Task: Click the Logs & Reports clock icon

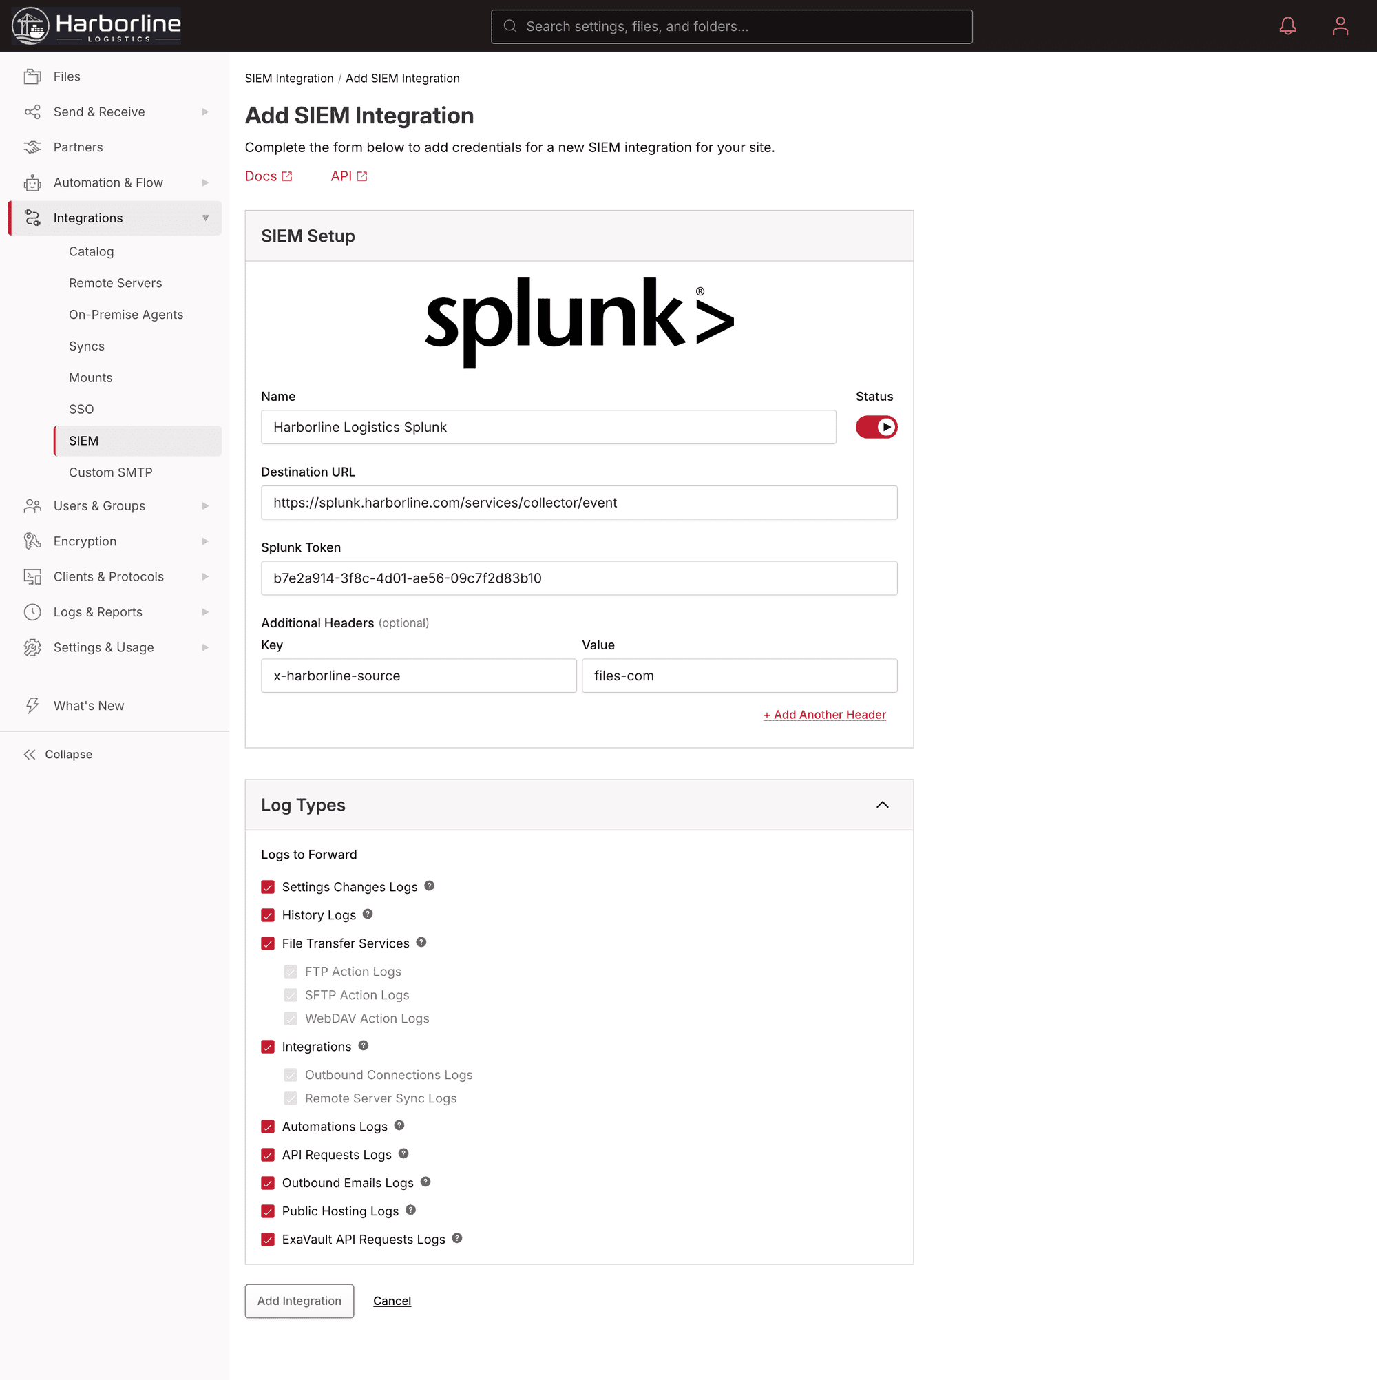Action: 32,612
